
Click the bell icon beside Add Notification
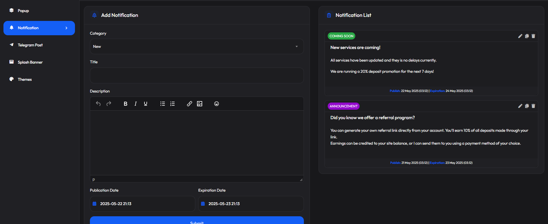[x=94, y=15]
